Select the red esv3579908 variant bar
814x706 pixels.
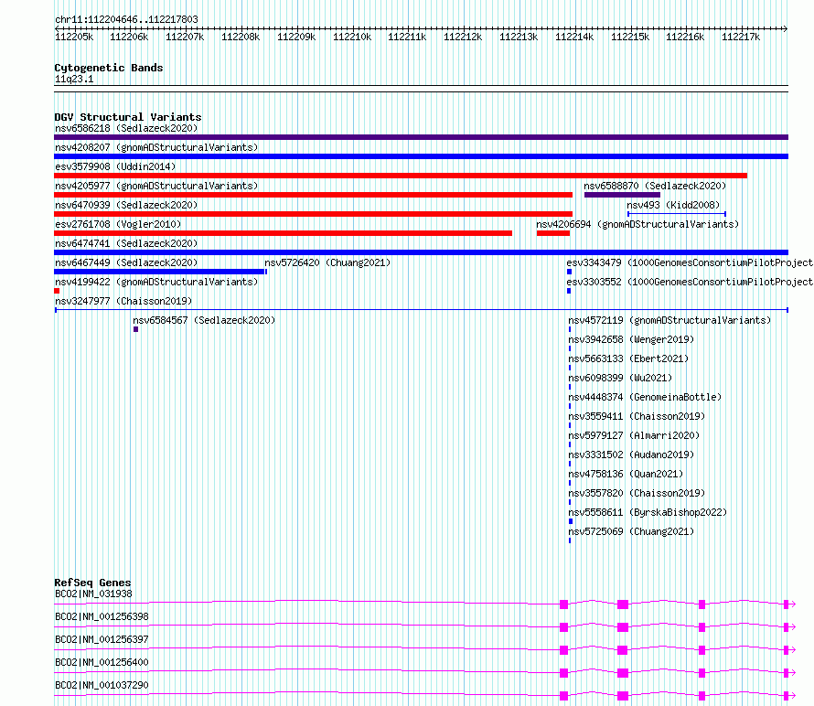point(401,176)
